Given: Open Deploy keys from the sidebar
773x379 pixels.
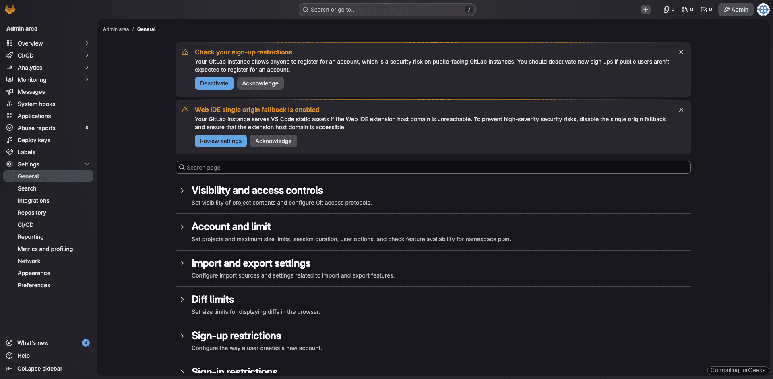Looking at the screenshot, I should (34, 140).
